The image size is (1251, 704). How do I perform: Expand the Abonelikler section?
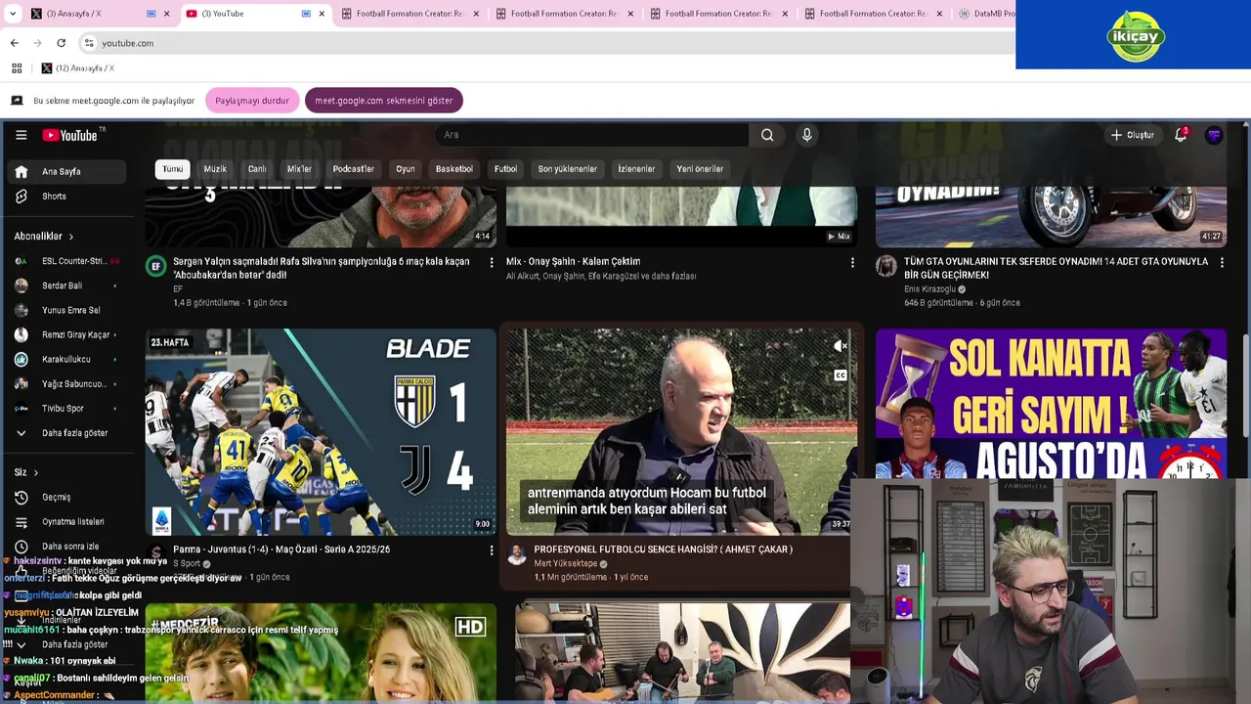pyautogui.click(x=44, y=237)
